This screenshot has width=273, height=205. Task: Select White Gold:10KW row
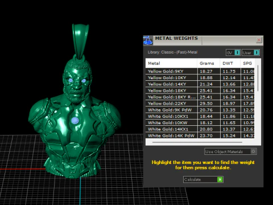click(x=200, y=123)
